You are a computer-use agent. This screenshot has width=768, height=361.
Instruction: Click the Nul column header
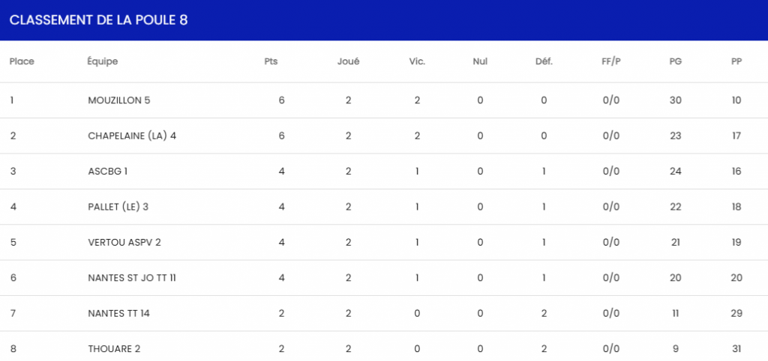tap(480, 61)
